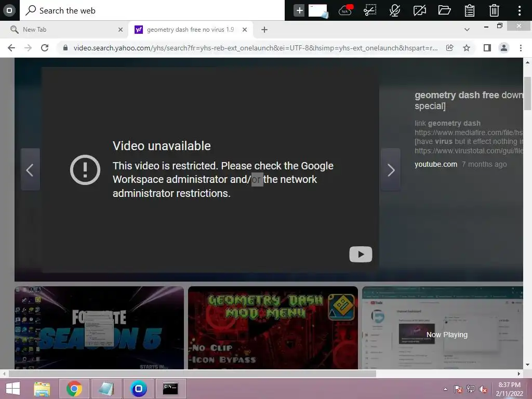532x399 pixels.
Task: Toggle the disabled camera icon
Action: [419, 10]
